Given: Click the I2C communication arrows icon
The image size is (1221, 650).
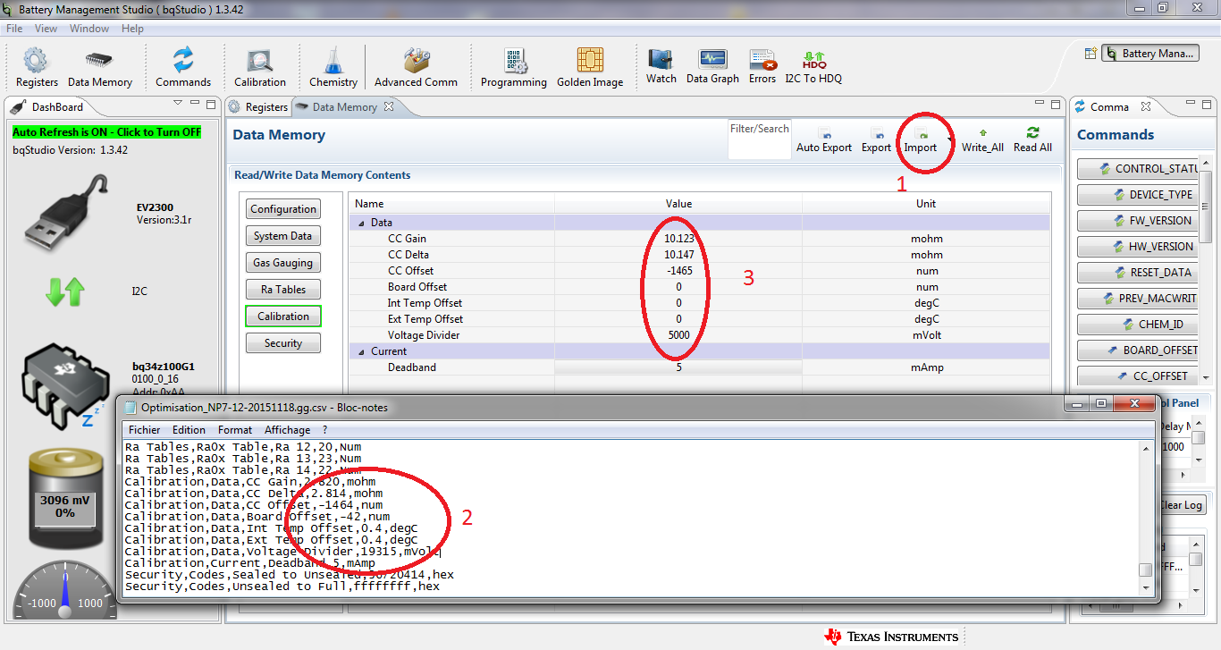Looking at the screenshot, I should click(x=65, y=291).
